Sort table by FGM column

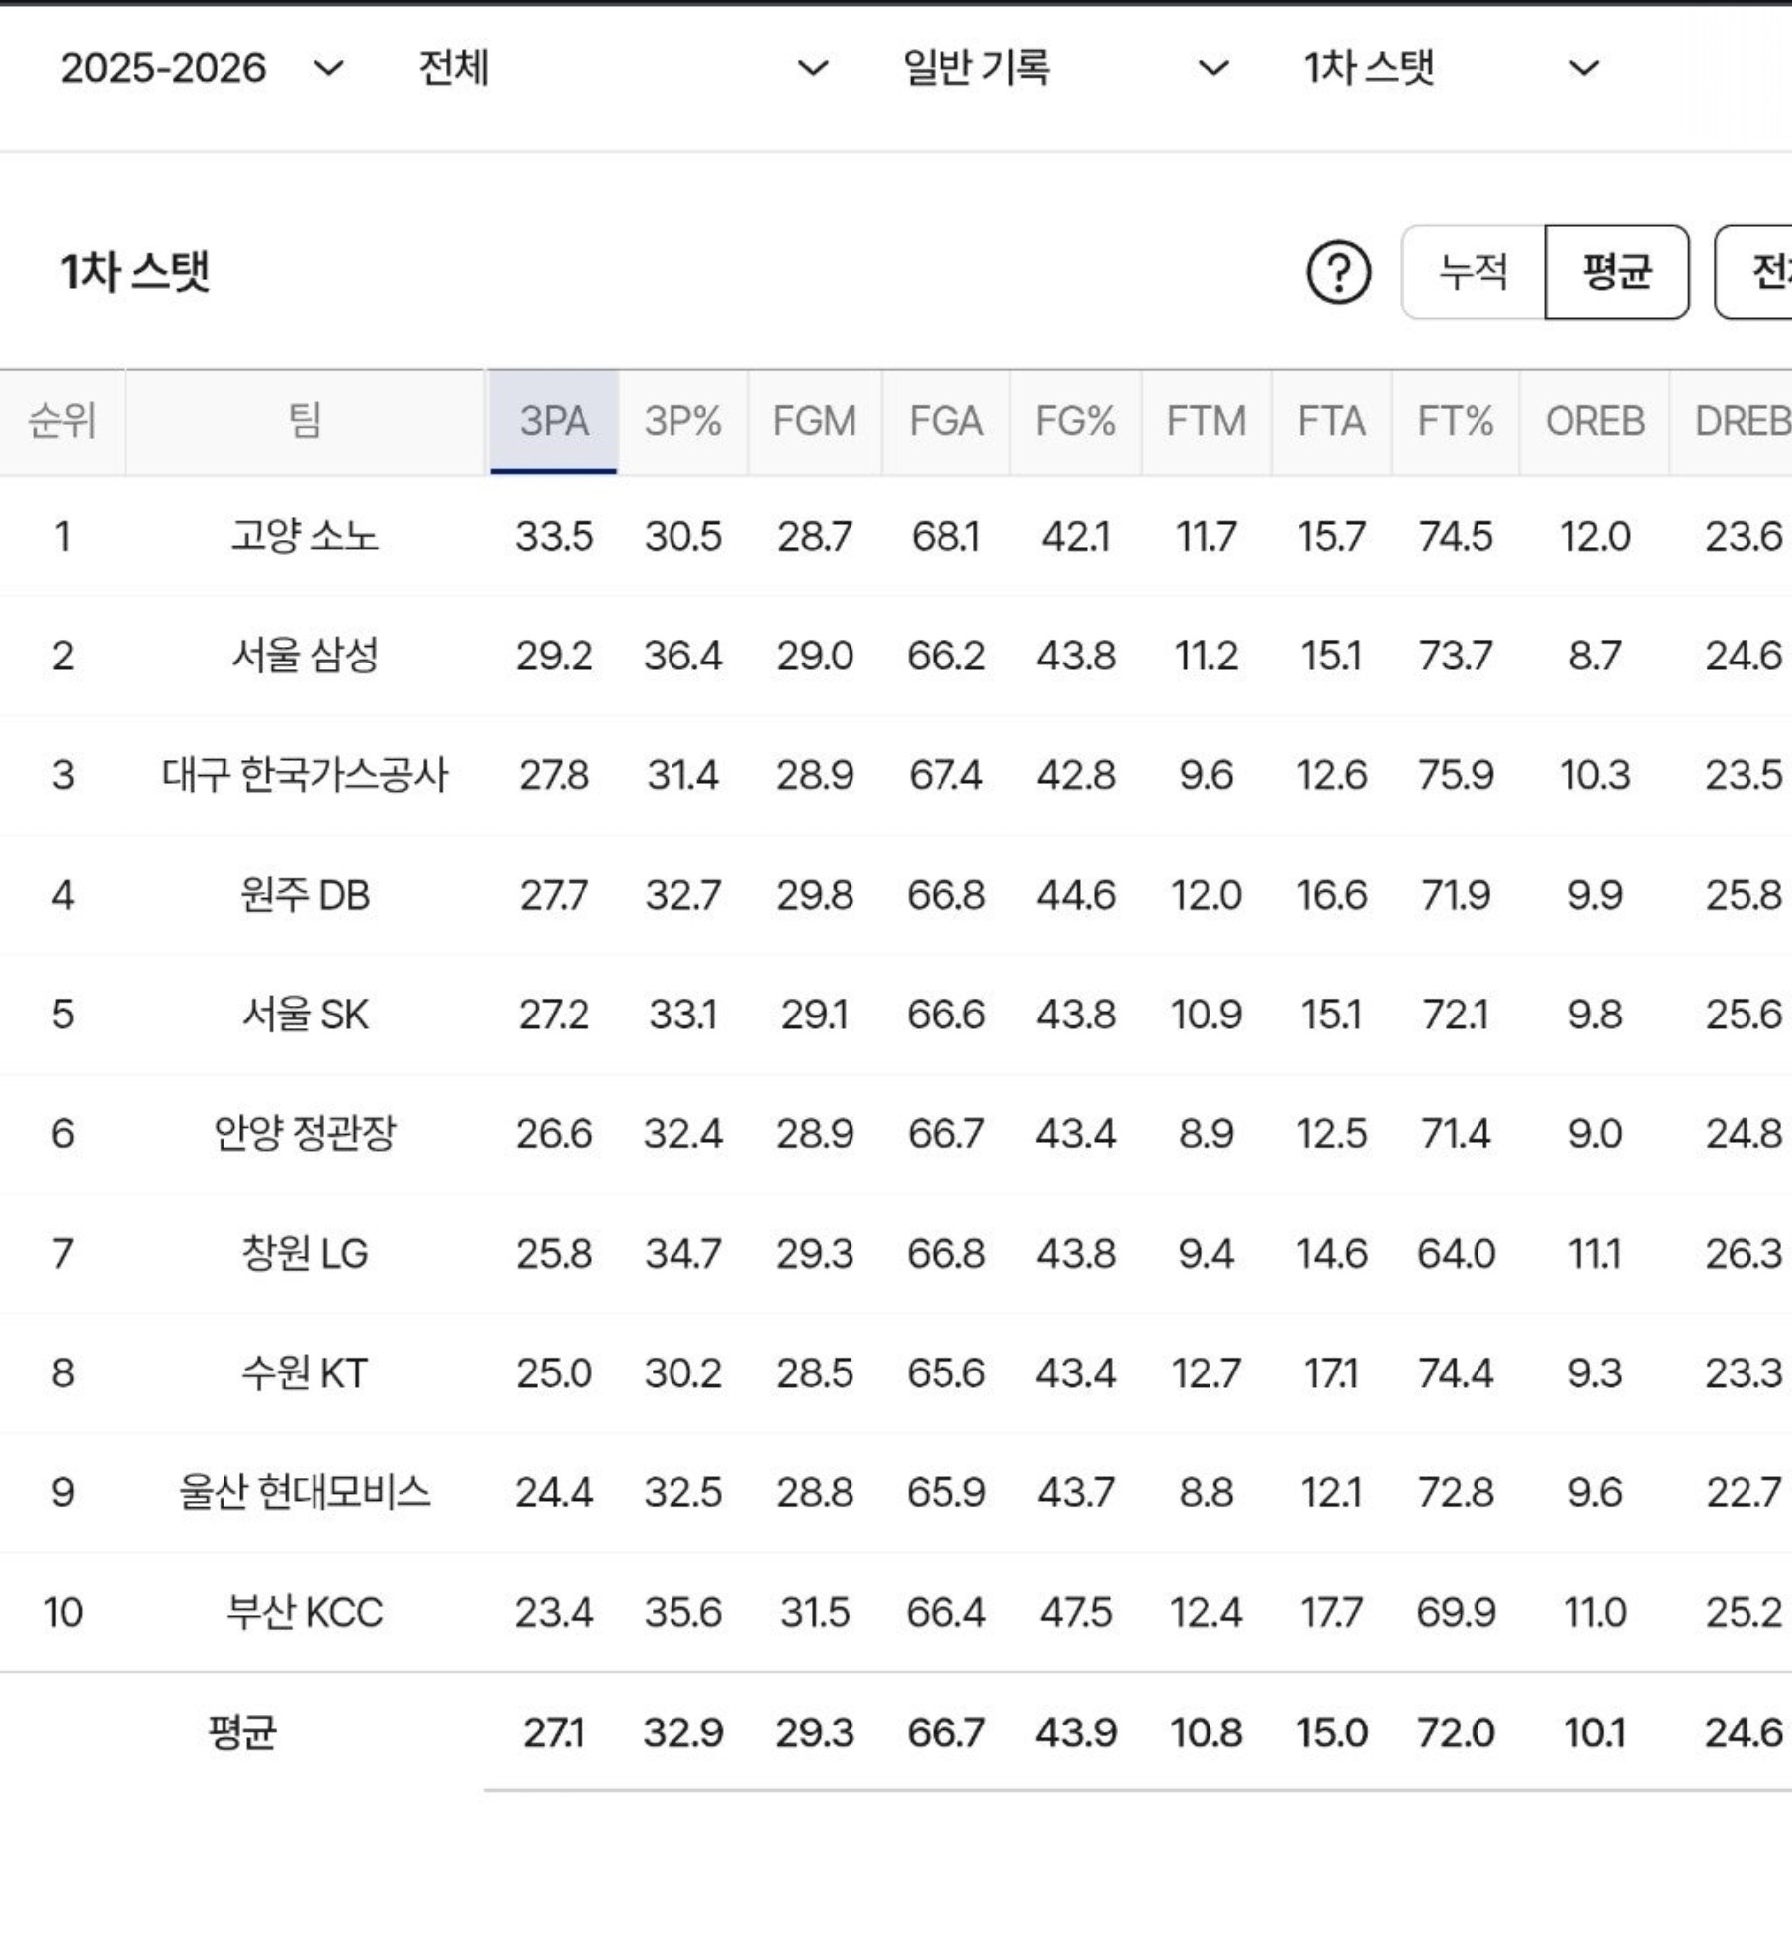[815, 422]
